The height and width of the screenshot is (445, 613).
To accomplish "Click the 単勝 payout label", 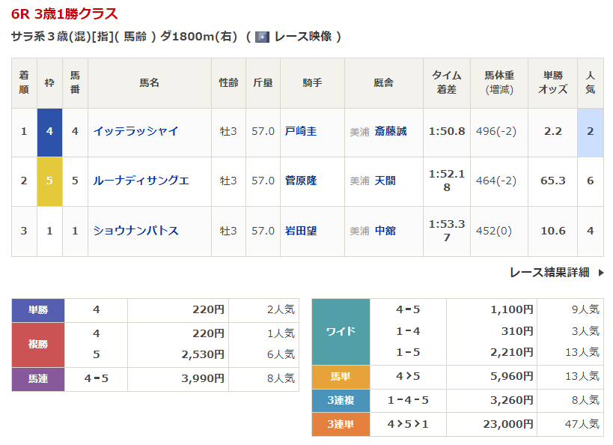I will tap(38, 309).
